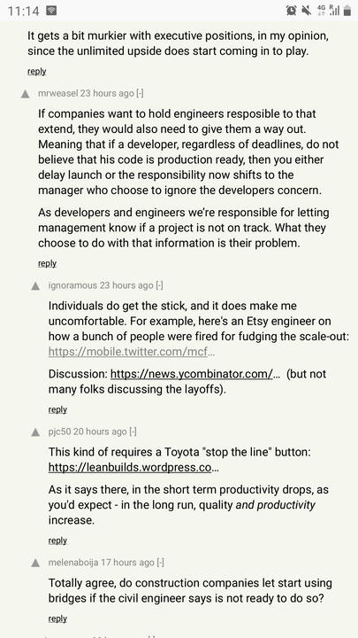Open the leanbuilds.wordpress.com link
The height and width of the screenshot is (638, 358).
coord(133,468)
